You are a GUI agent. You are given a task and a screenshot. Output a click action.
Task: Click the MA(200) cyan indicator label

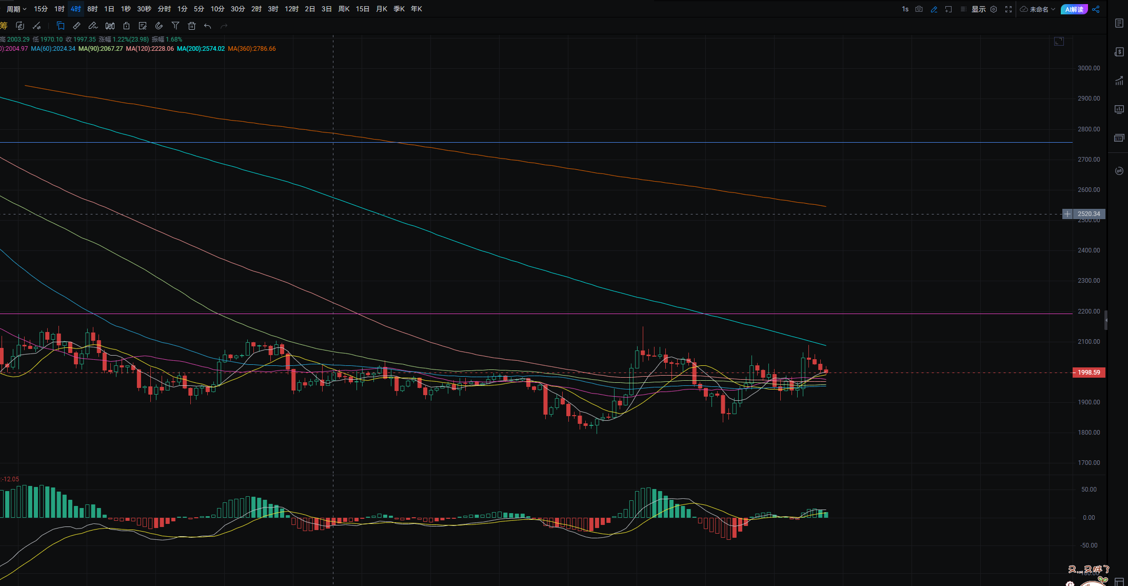coord(201,49)
